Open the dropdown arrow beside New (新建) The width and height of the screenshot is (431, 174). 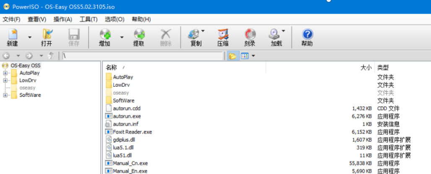coord(29,37)
